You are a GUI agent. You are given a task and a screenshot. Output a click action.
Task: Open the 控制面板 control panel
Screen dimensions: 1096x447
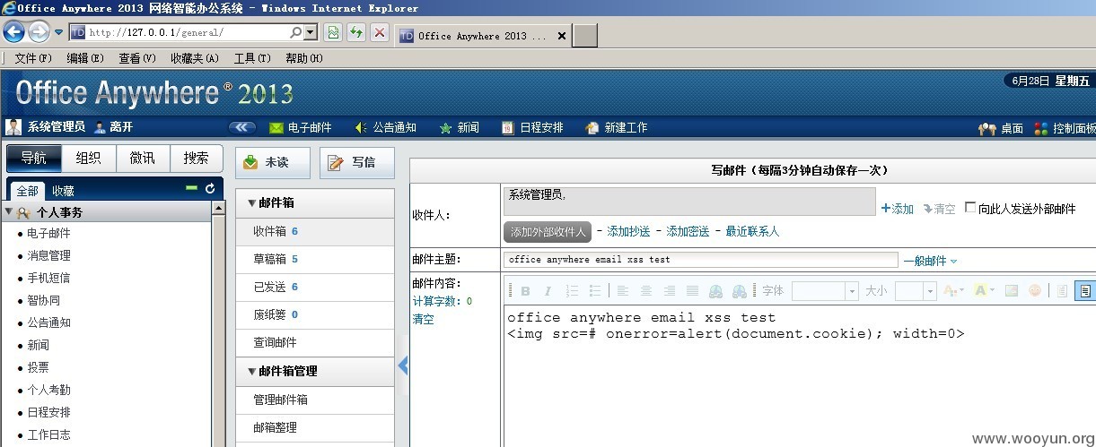point(1065,129)
